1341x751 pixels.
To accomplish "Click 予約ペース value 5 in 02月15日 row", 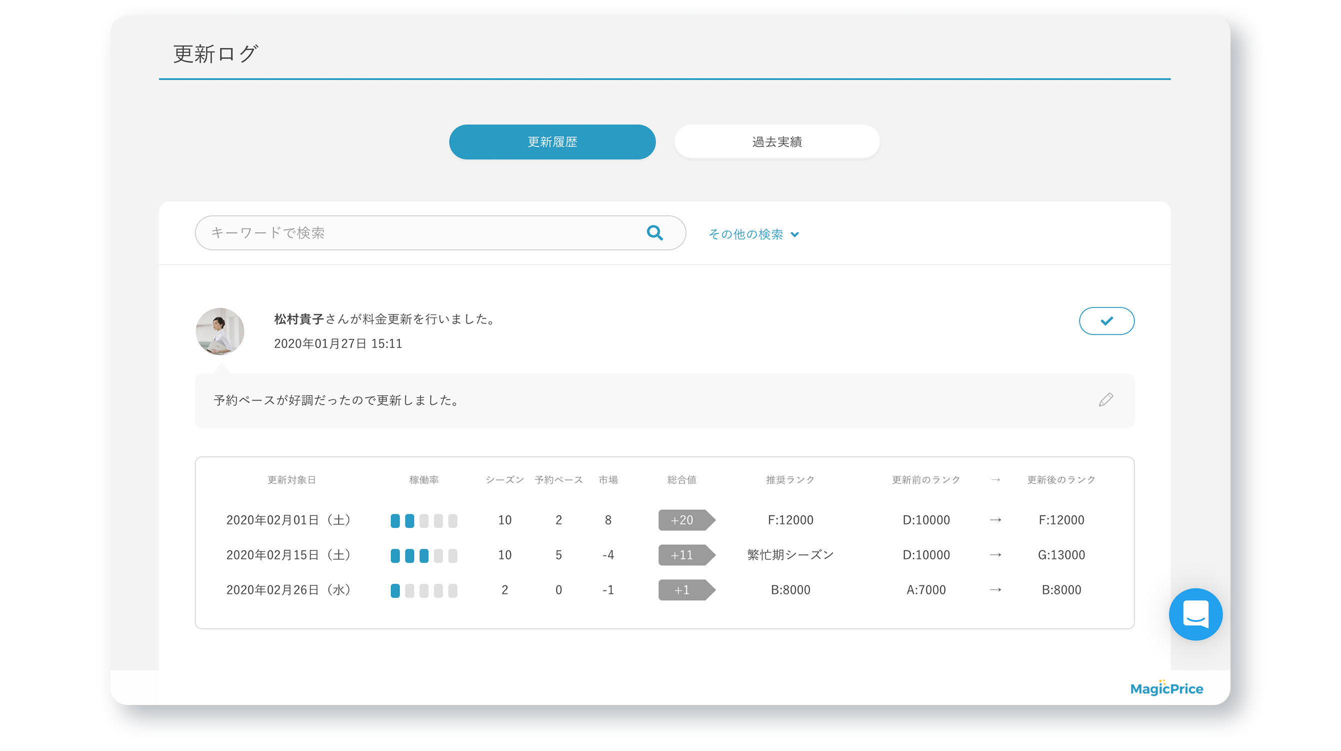I will pos(558,555).
